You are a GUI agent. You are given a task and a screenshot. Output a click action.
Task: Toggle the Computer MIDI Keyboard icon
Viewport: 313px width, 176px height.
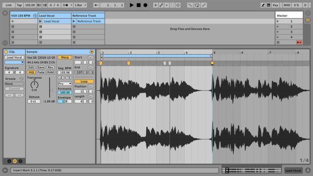tap(269, 5)
